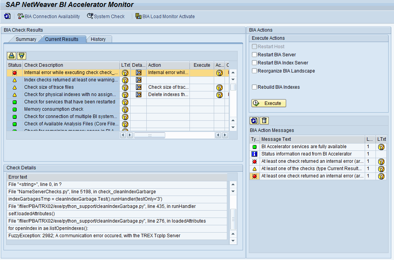Open the History tab
394x260 pixels.
pyautogui.click(x=98, y=39)
